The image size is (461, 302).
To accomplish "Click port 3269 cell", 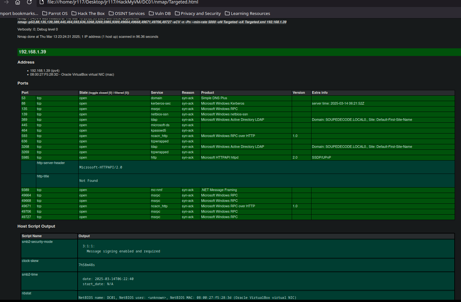I will [28, 152].
